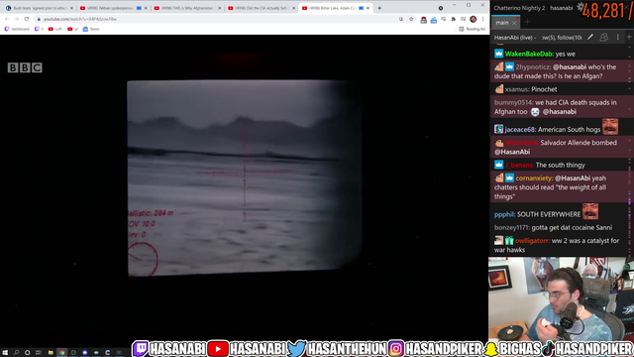Viewport: 634px width, 357px height.
Task: Open Task View on the taskbar
Action: click(39, 353)
